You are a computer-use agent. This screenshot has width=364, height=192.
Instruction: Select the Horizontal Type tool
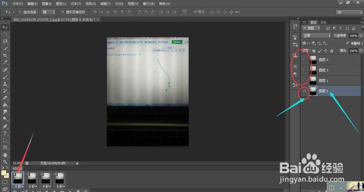point(5,133)
